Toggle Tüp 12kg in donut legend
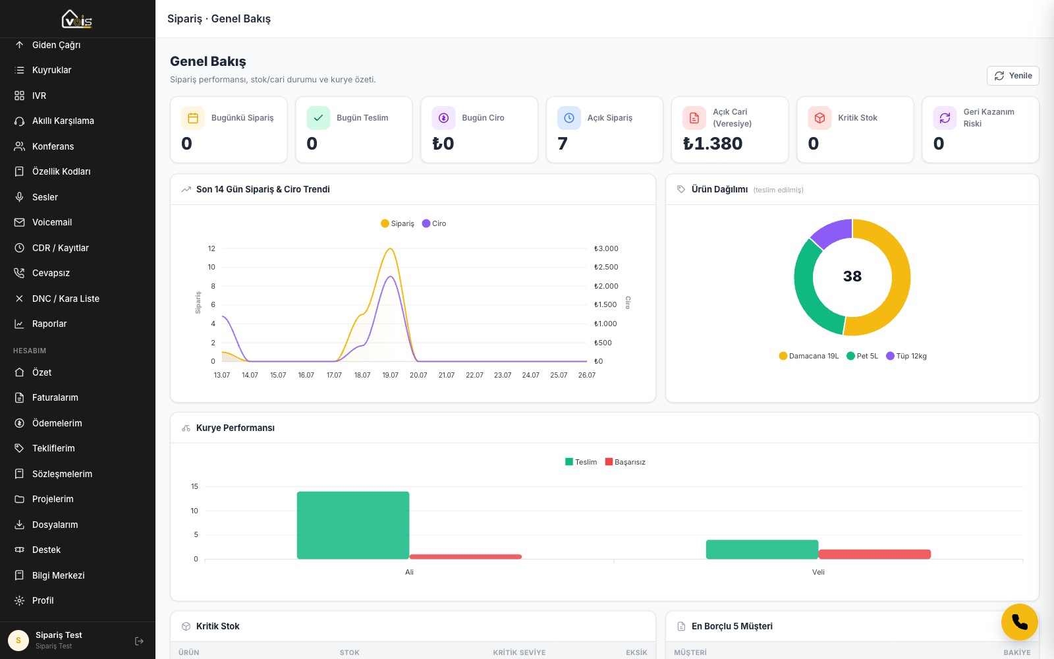The image size is (1054, 659). point(906,356)
